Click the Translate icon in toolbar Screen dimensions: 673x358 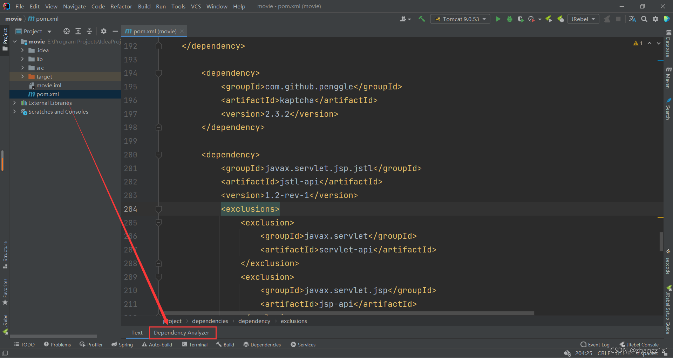tap(632, 19)
